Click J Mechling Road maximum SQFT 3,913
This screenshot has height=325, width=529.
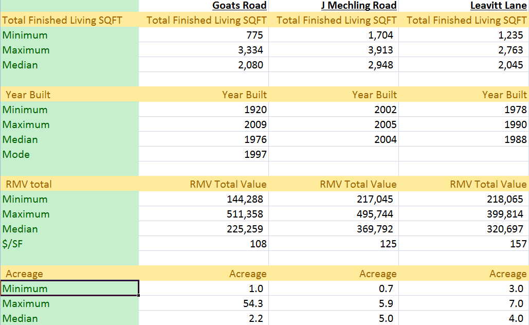point(380,50)
